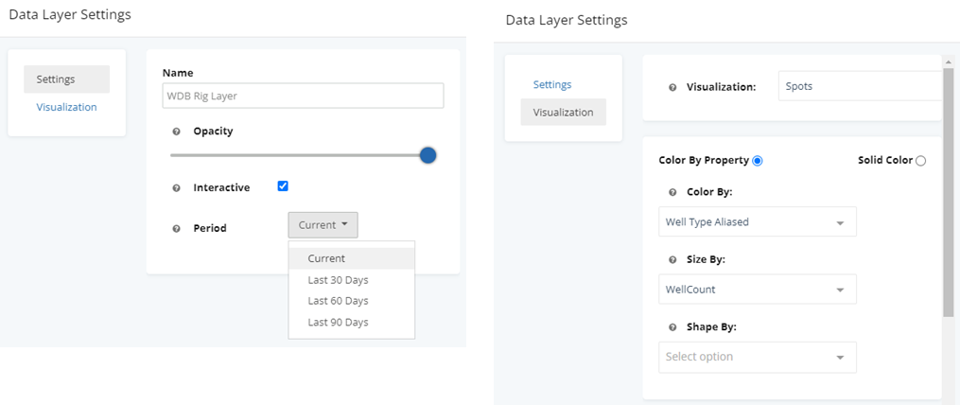The width and height of the screenshot is (960, 405).
Task: Click the help icon beside Interactive
Action: coord(176,188)
